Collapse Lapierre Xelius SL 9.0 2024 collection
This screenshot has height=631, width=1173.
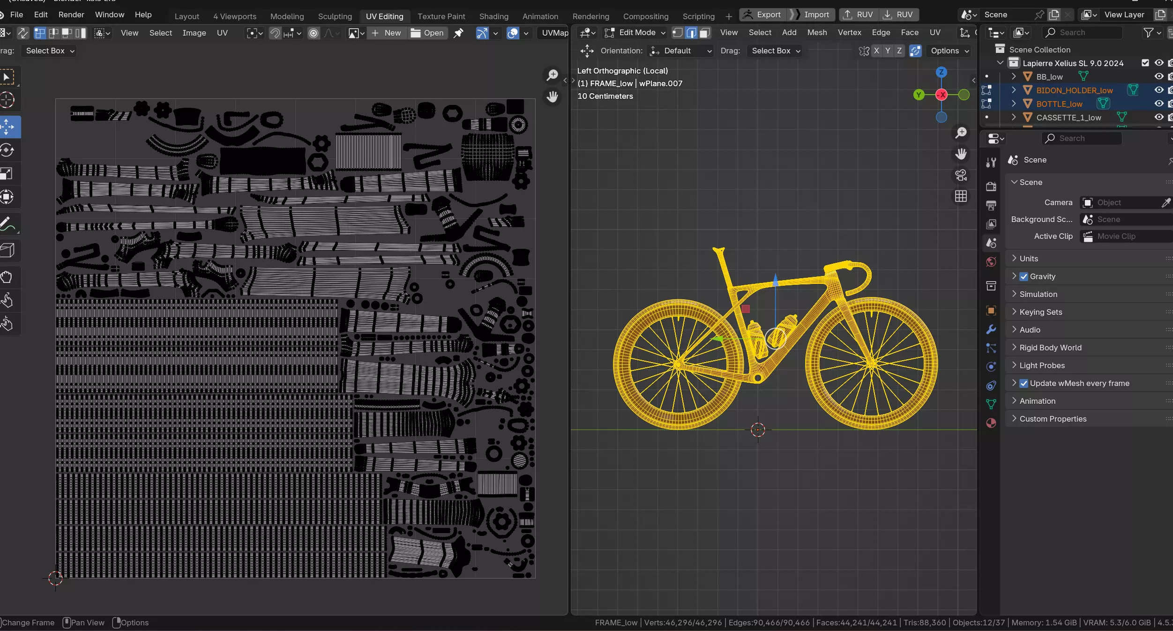(1000, 63)
